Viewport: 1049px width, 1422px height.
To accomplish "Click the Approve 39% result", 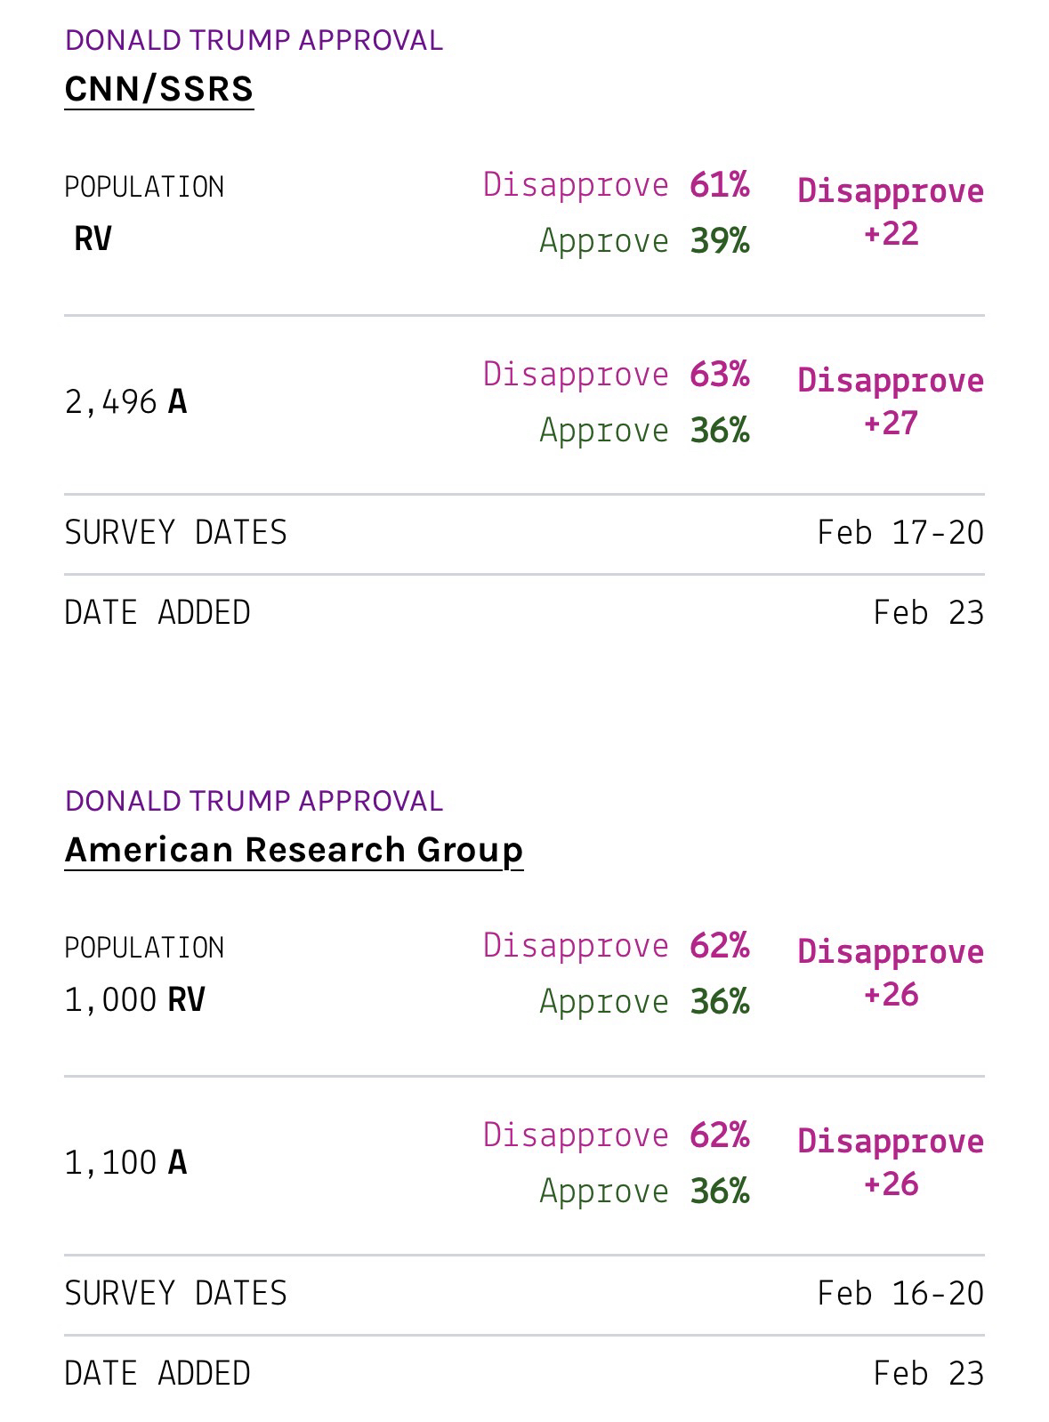I will [644, 241].
